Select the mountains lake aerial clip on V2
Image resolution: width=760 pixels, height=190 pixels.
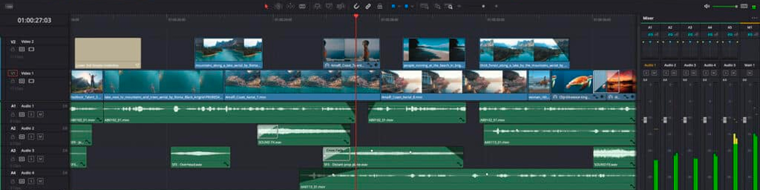tap(228, 53)
